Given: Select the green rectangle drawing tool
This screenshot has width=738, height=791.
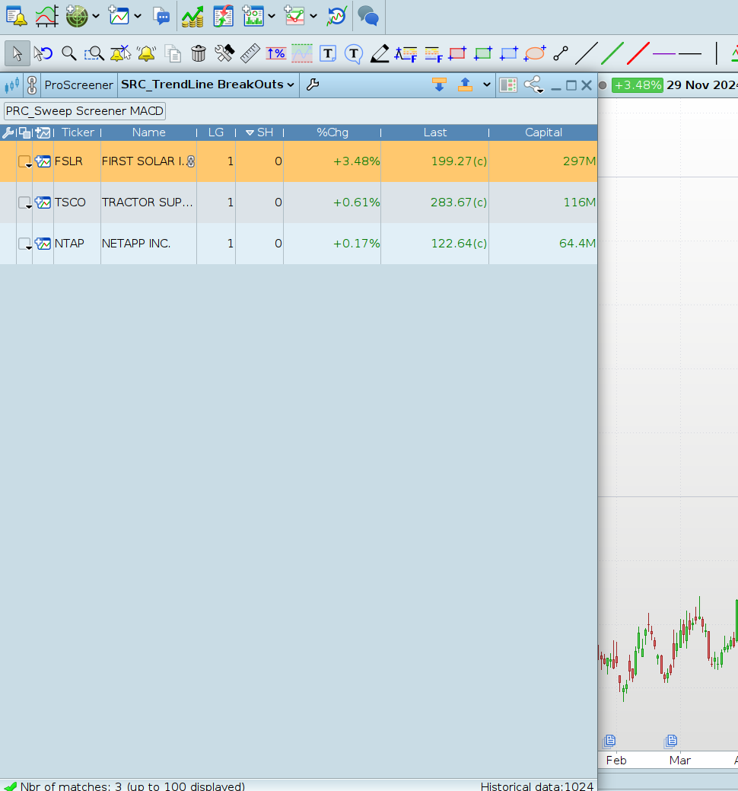Looking at the screenshot, I should [482, 53].
